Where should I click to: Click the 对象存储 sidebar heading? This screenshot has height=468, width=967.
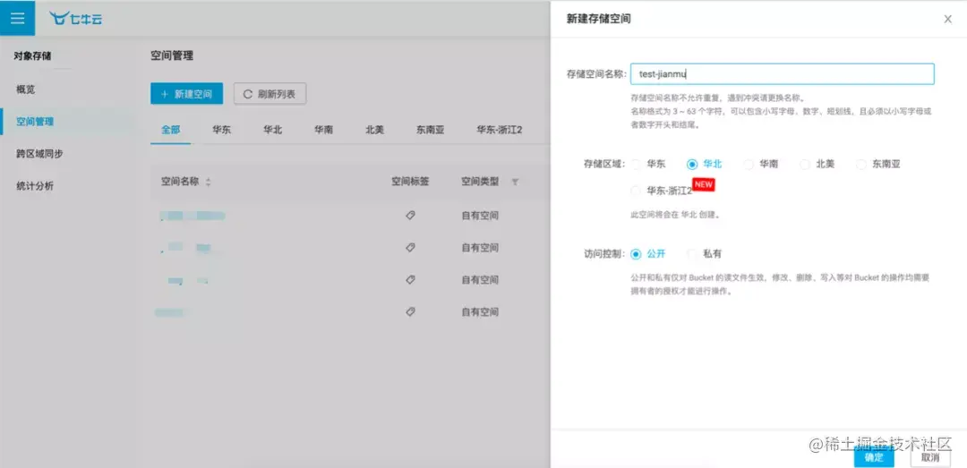(x=33, y=56)
